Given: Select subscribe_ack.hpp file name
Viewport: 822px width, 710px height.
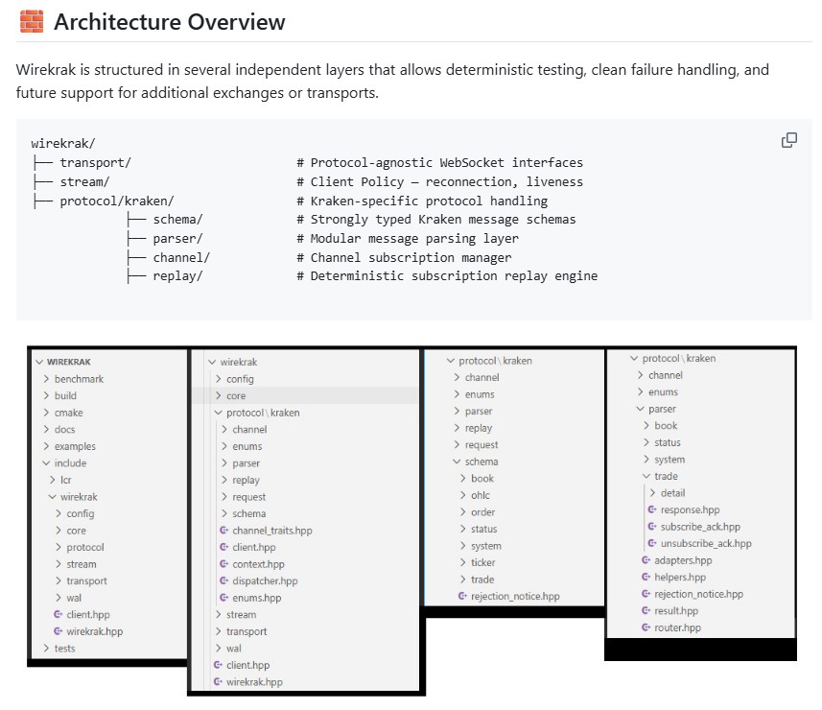Looking at the screenshot, I should [700, 527].
